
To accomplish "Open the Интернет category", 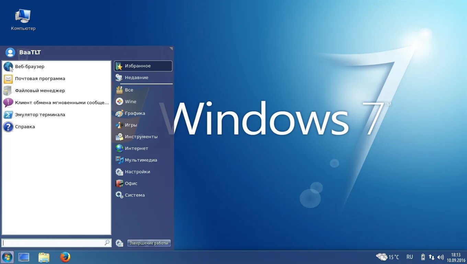I will (x=143, y=148).
